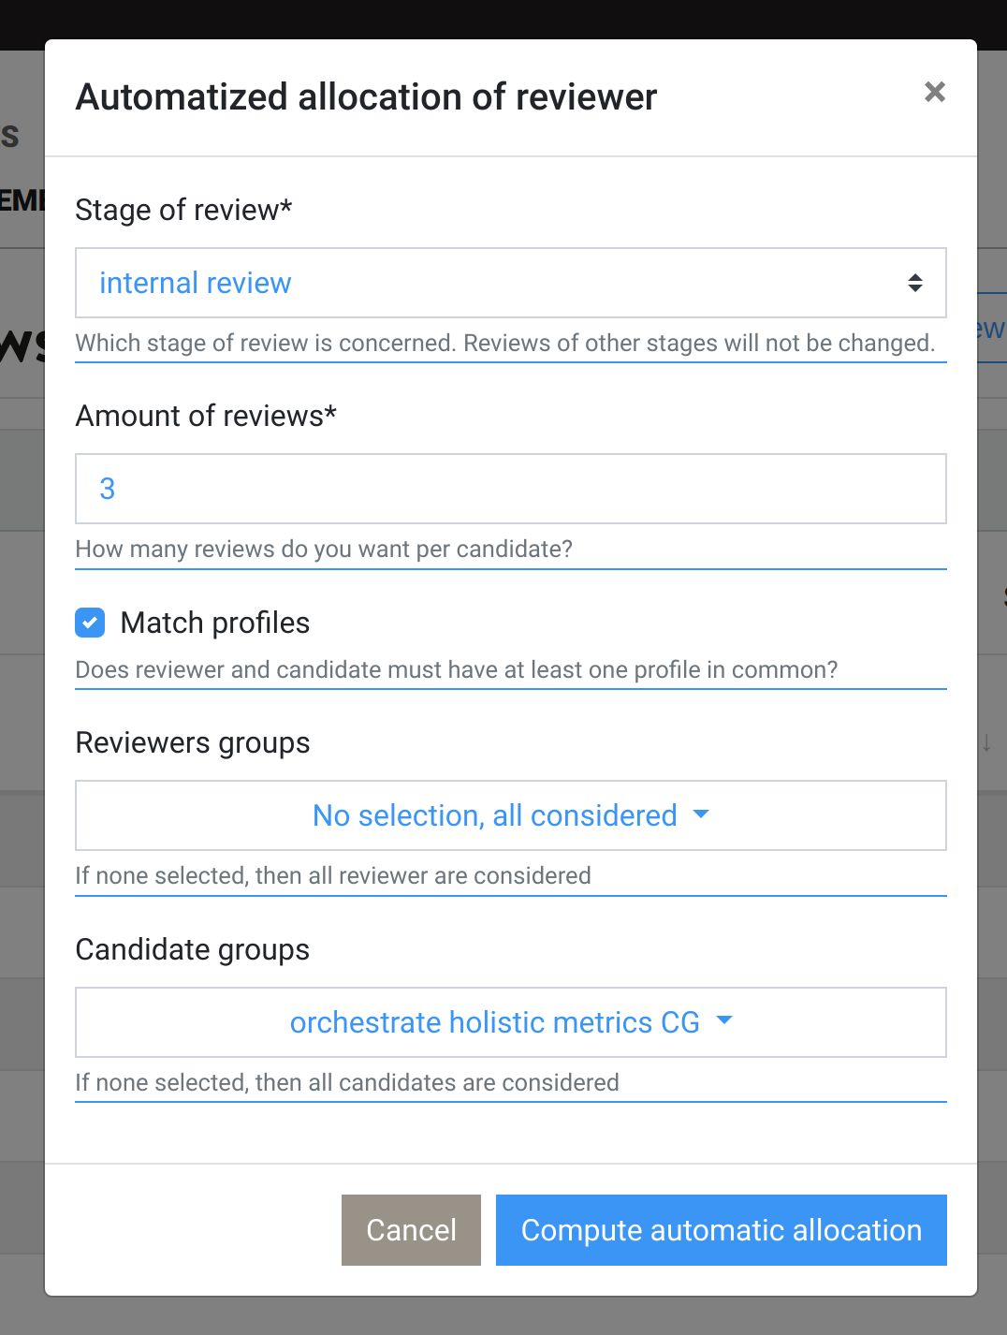Click Compute automatic allocation button

pyautogui.click(x=721, y=1230)
